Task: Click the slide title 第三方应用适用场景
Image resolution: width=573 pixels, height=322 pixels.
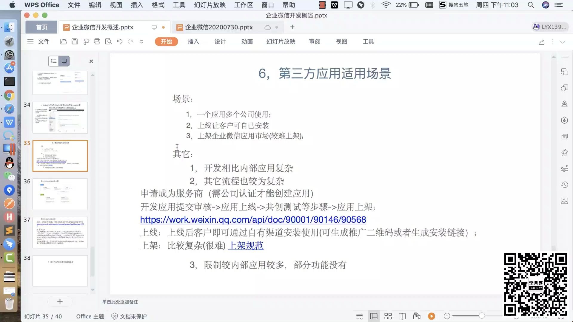Action: [325, 73]
